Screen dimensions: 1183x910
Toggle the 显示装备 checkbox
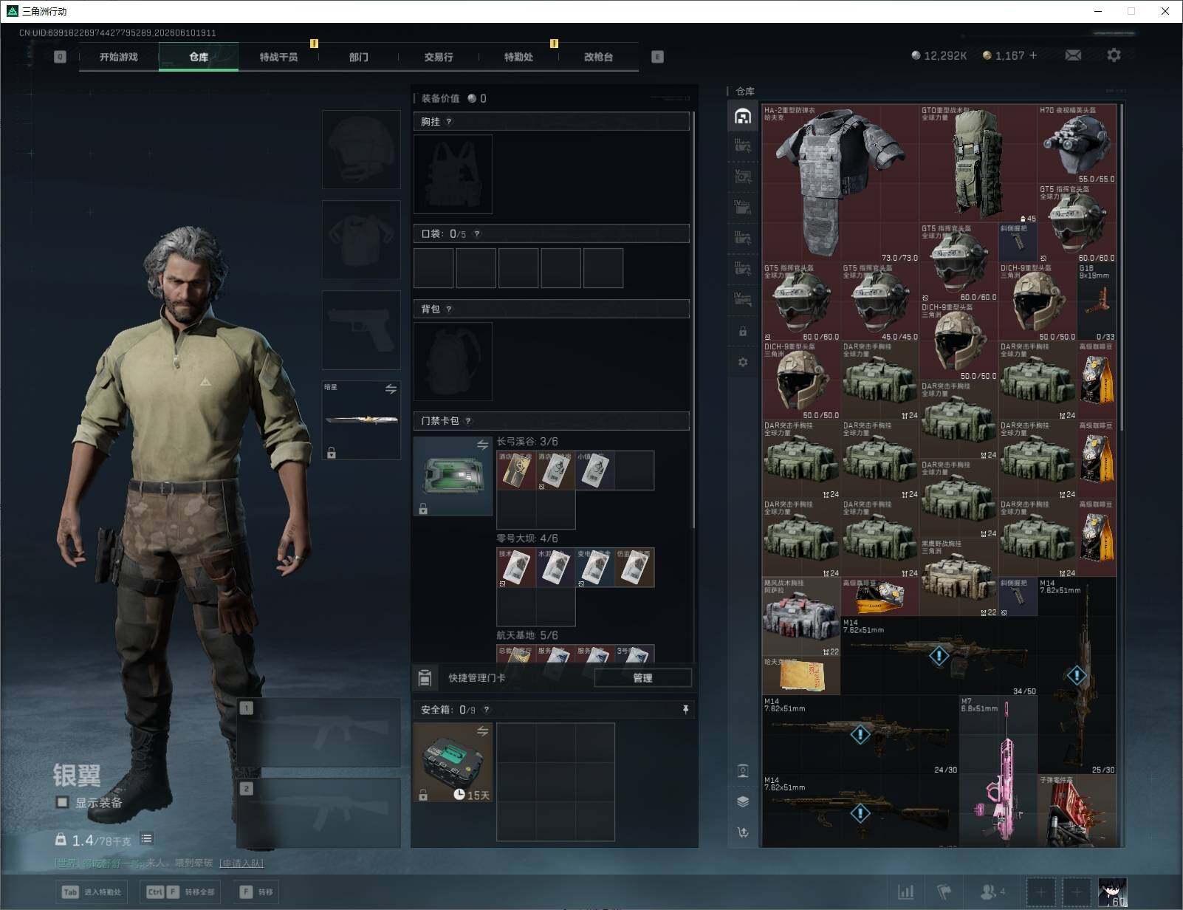(62, 802)
